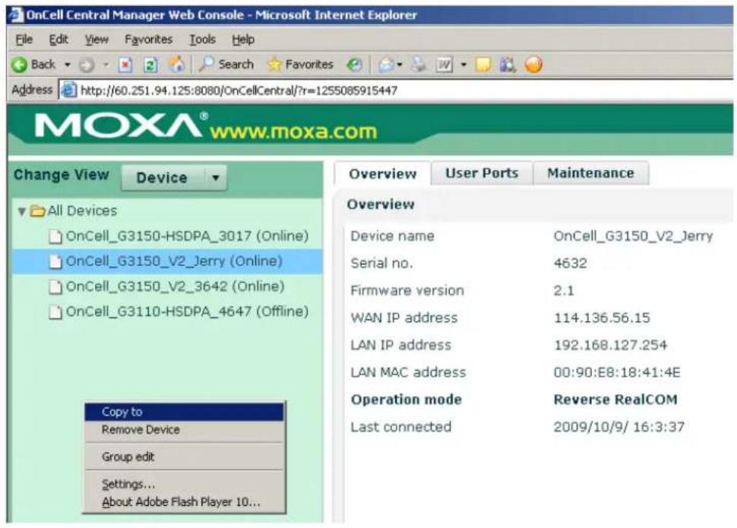737x528 pixels.
Task: Click the Edit with Word icon
Action: click(x=444, y=65)
